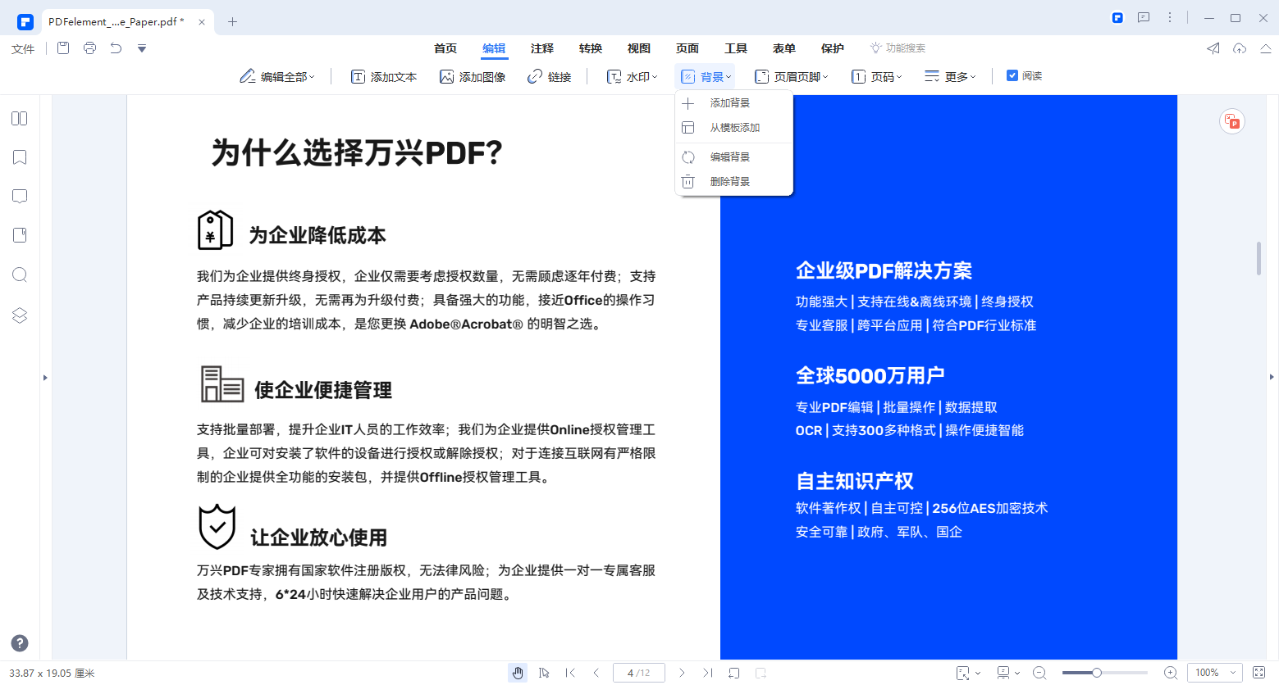Open the zoom percentage dropdown

[1214, 673]
